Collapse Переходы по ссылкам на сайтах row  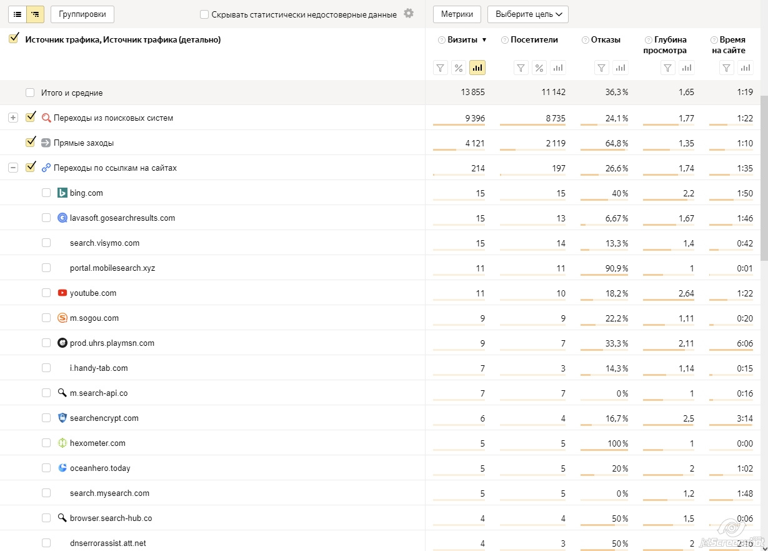(x=13, y=168)
